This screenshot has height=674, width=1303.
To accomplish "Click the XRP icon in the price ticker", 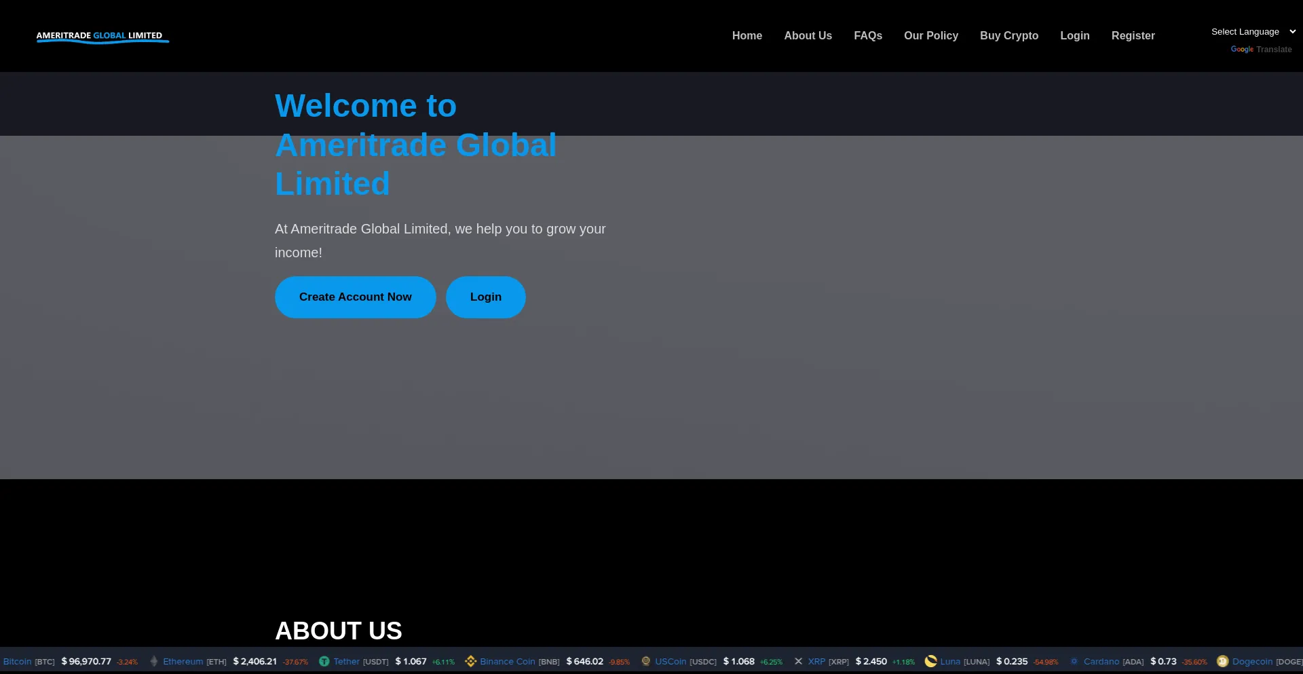I will pos(799,661).
